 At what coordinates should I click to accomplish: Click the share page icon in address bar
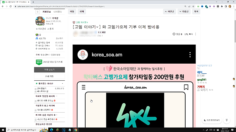pos(189,6)
